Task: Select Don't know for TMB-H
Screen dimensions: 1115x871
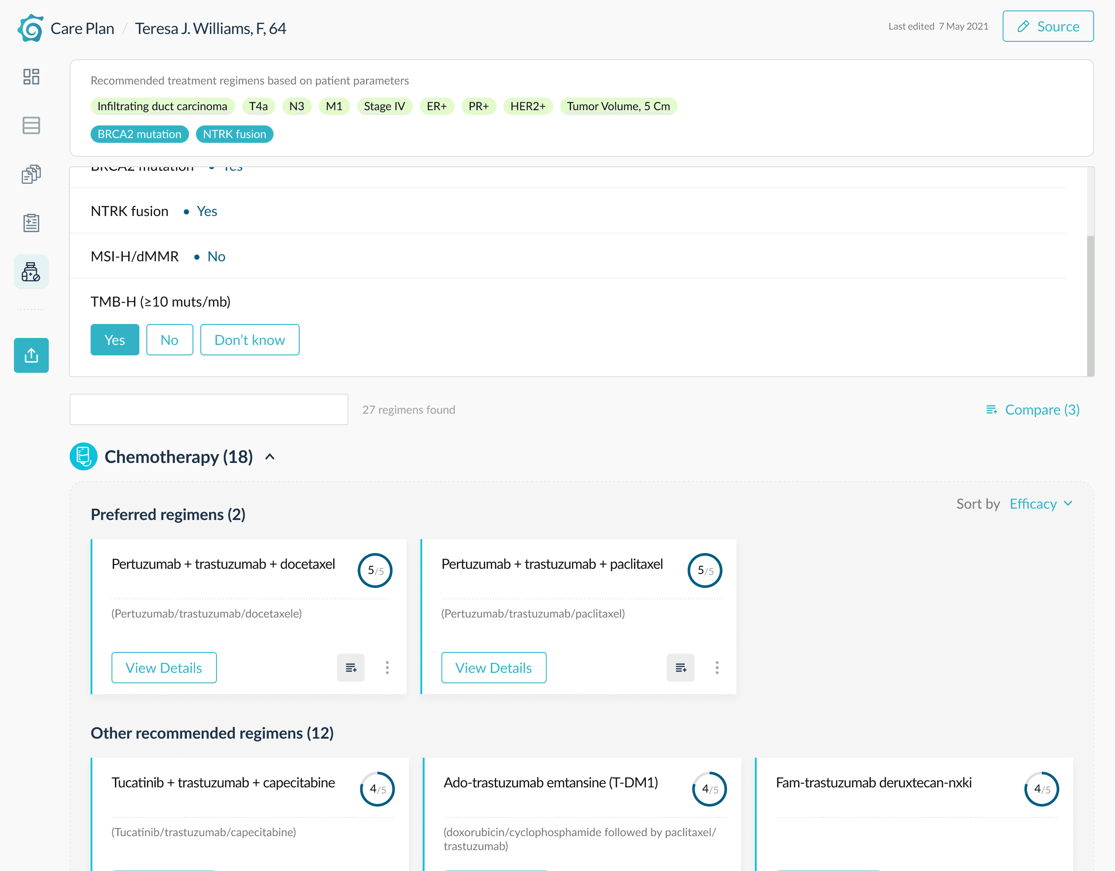Action: 250,340
